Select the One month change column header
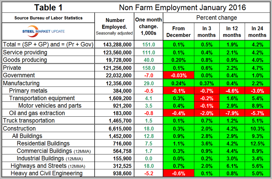Viewport: 272px width, 179px height. click(149, 26)
